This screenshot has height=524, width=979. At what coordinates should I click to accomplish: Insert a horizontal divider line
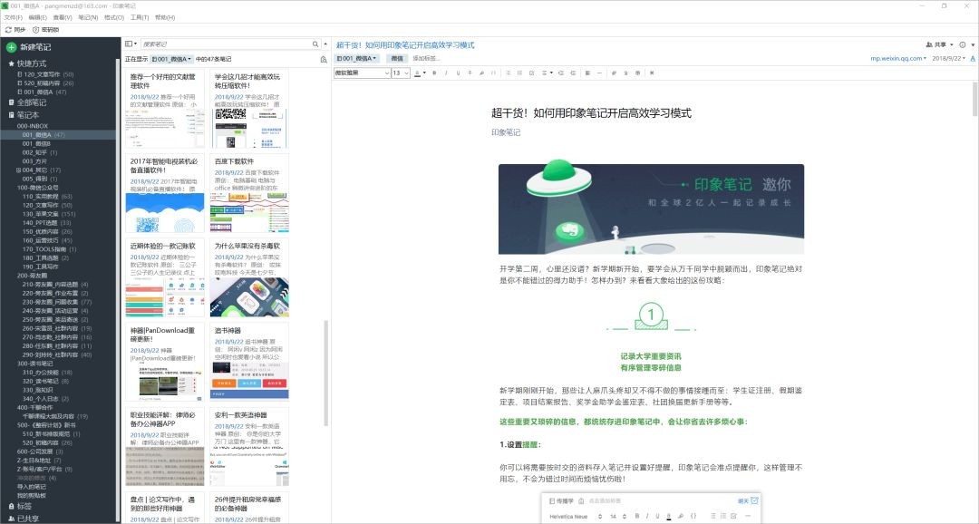(598, 71)
